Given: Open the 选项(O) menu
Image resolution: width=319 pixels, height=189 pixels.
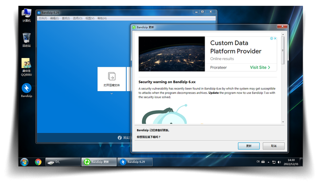Looking at the screenshot, I should click(78, 18).
